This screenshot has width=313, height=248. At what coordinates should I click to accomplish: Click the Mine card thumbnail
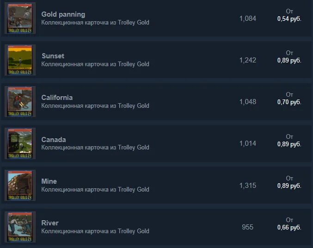point(20,185)
